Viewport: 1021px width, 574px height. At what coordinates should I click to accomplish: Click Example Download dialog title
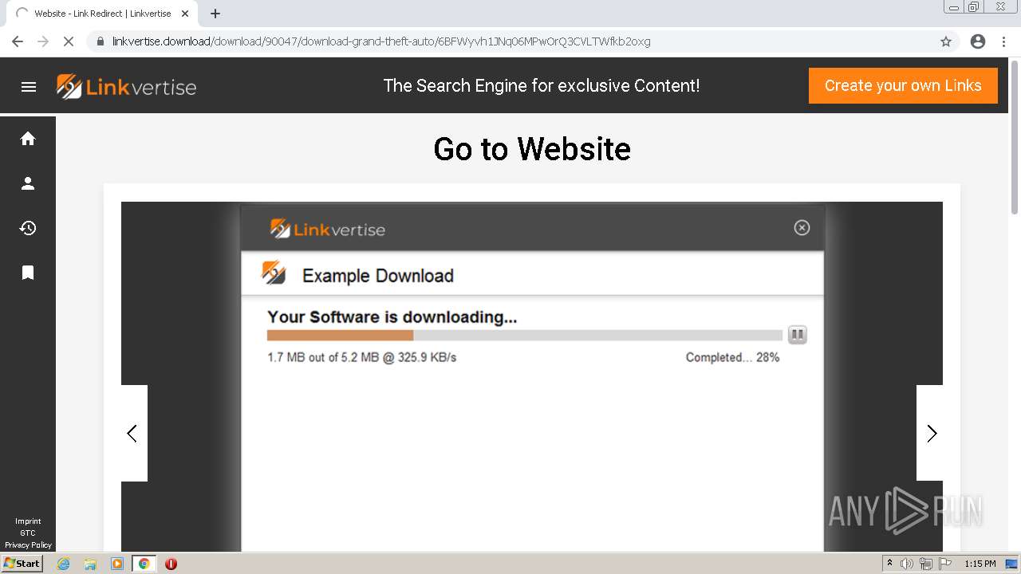click(378, 276)
